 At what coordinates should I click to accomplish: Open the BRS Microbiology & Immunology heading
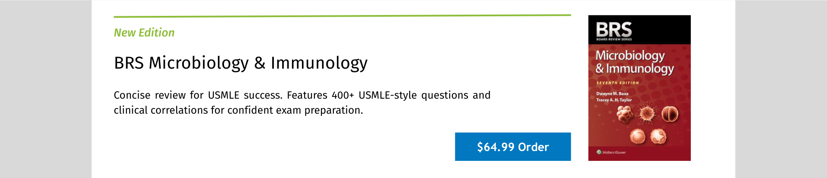pos(240,63)
